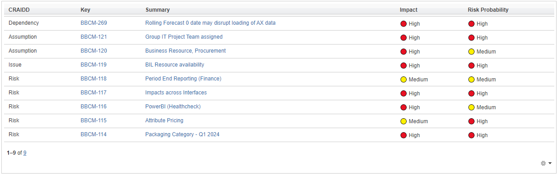
Task: Click red Risk Probability dot for BBCM-121
Action: tap(471, 38)
